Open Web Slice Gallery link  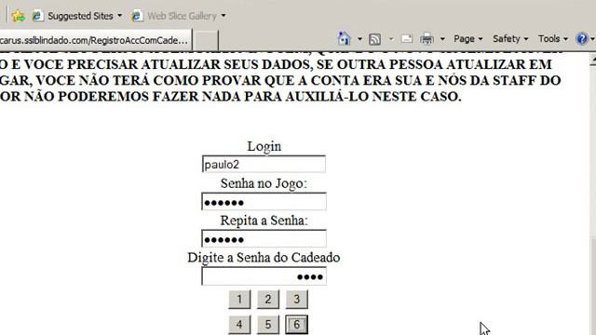click(x=174, y=16)
